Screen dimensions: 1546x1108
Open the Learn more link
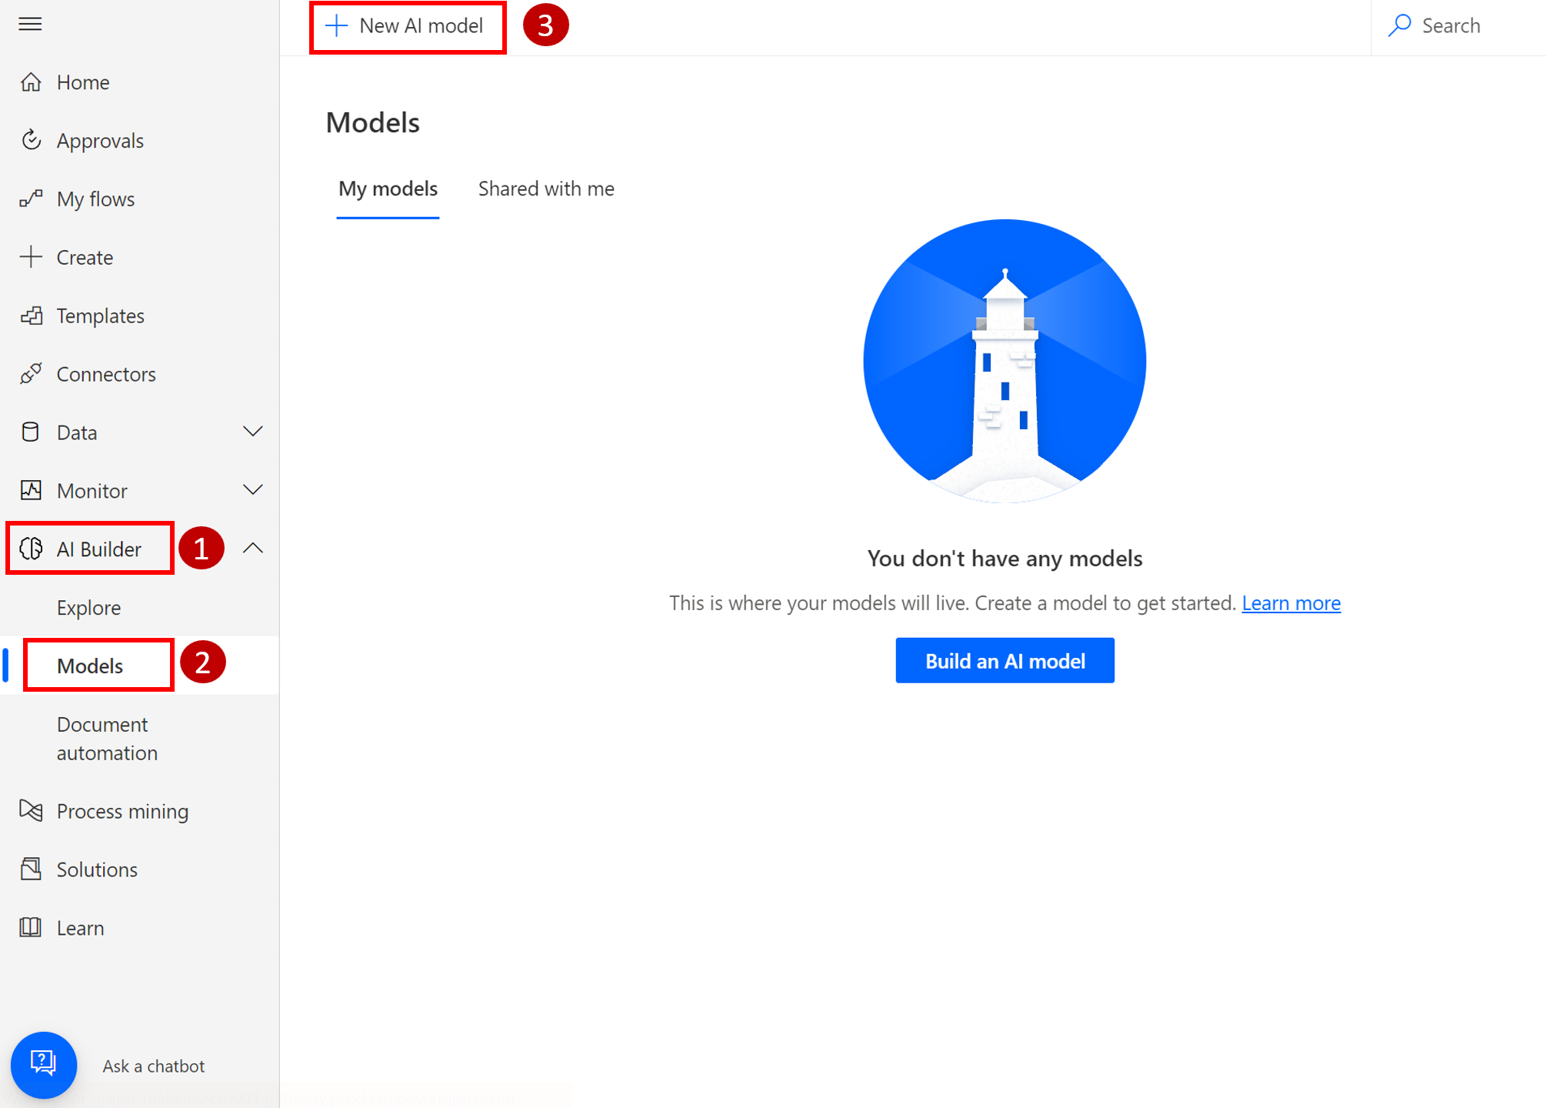pos(1291,603)
